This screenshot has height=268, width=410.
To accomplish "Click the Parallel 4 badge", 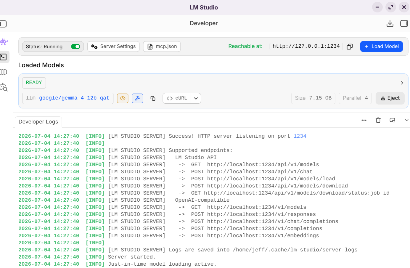I will pyautogui.click(x=355, y=98).
